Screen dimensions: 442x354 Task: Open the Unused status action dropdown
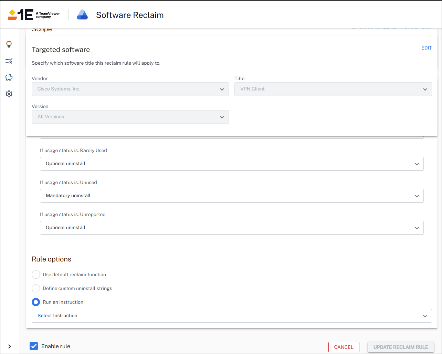click(x=232, y=196)
